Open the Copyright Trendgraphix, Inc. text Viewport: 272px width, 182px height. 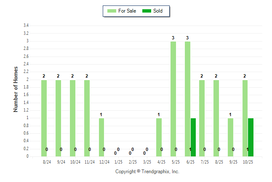[147, 172]
